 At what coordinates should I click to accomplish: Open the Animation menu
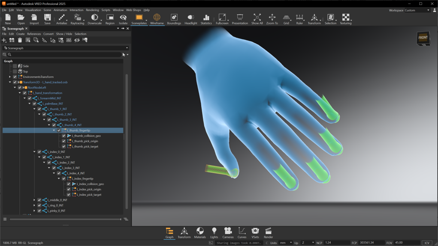point(60,10)
